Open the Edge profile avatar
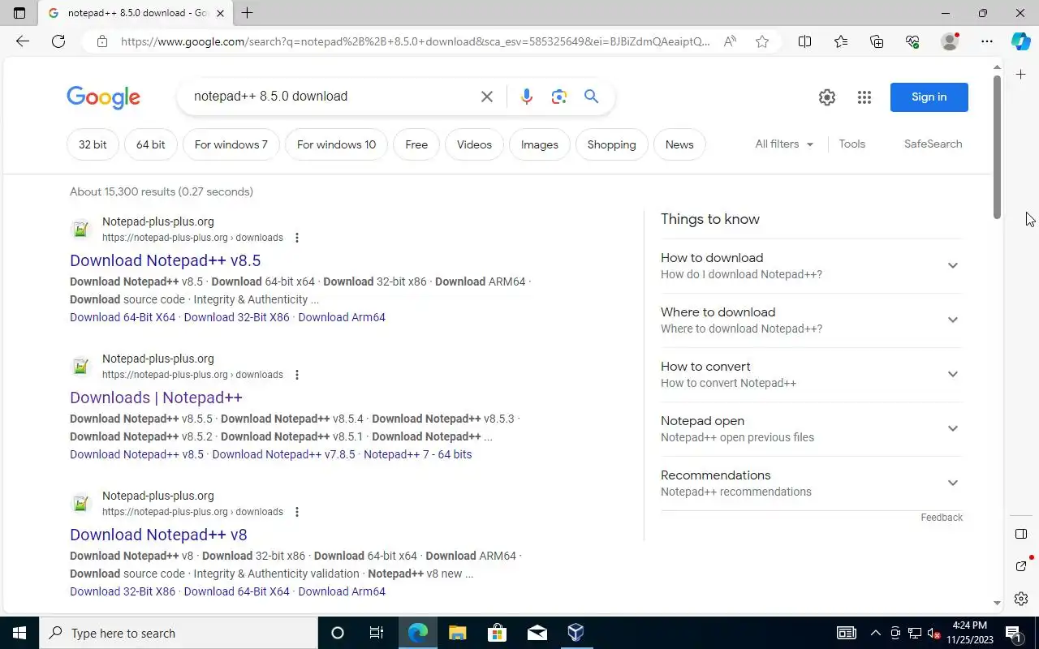This screenshot has height=649, width=1039. pyautogui.click(x=949, y=41)
